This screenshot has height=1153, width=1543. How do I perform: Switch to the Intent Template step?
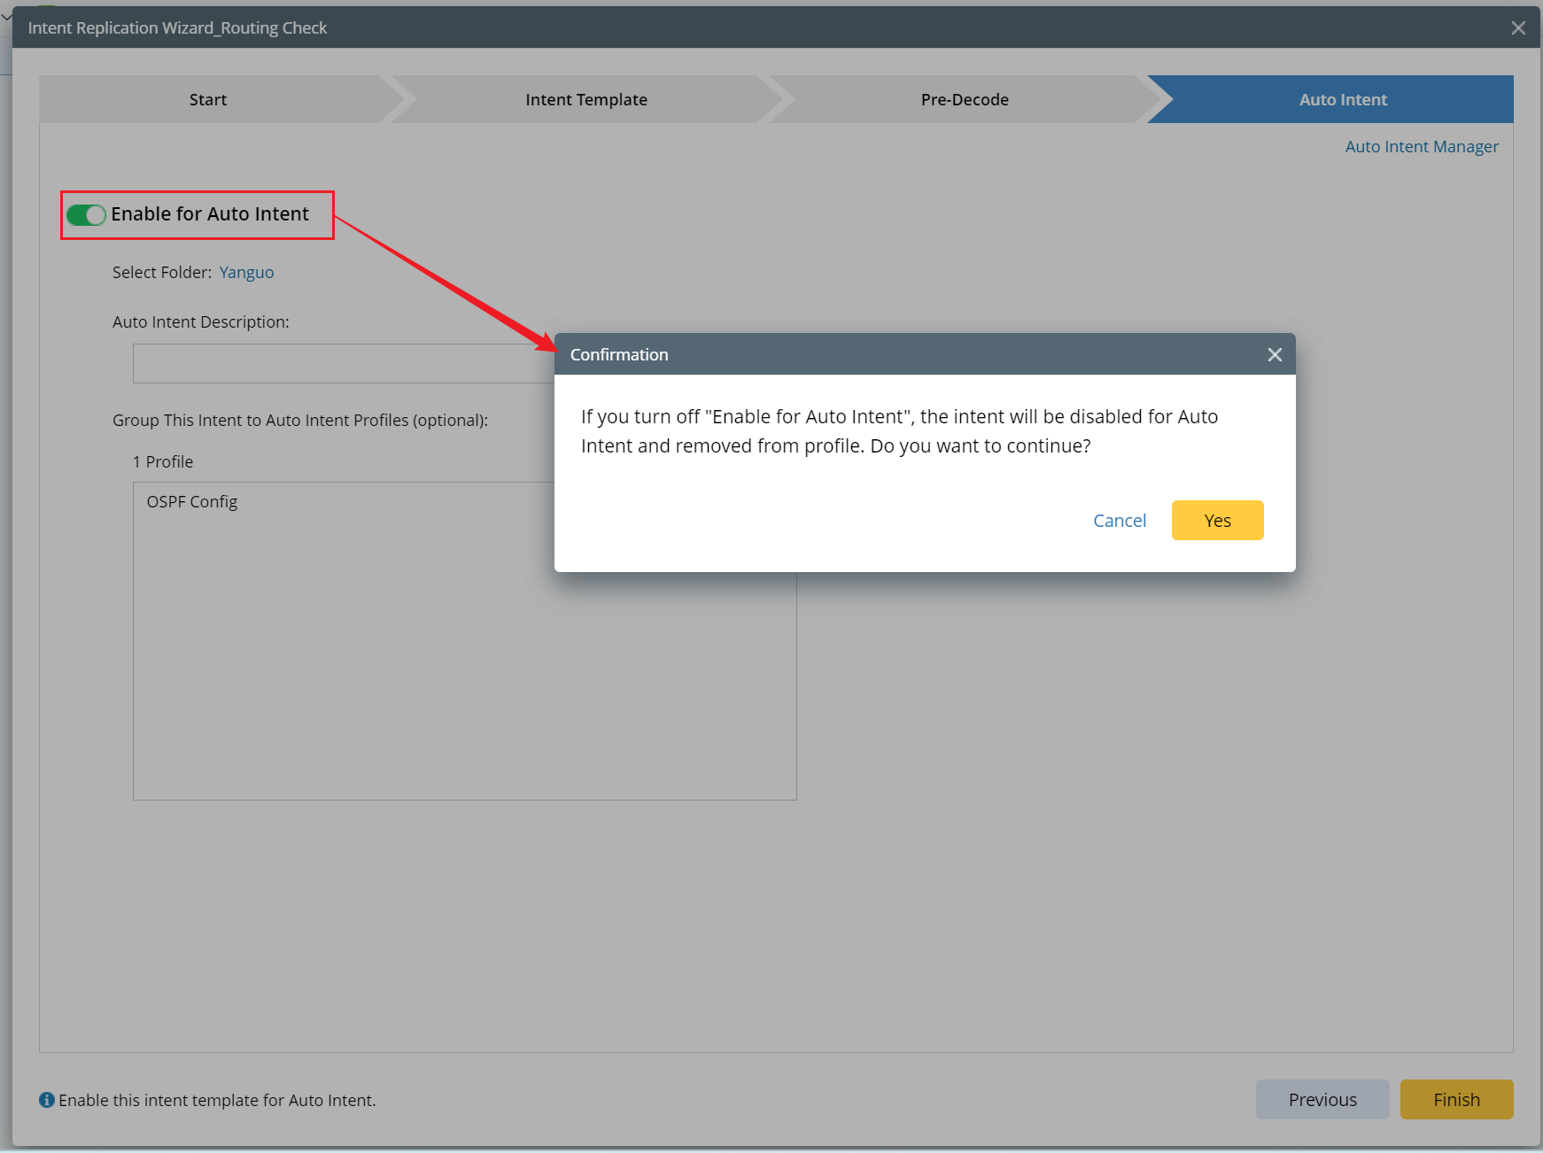(x=585, y=99)
